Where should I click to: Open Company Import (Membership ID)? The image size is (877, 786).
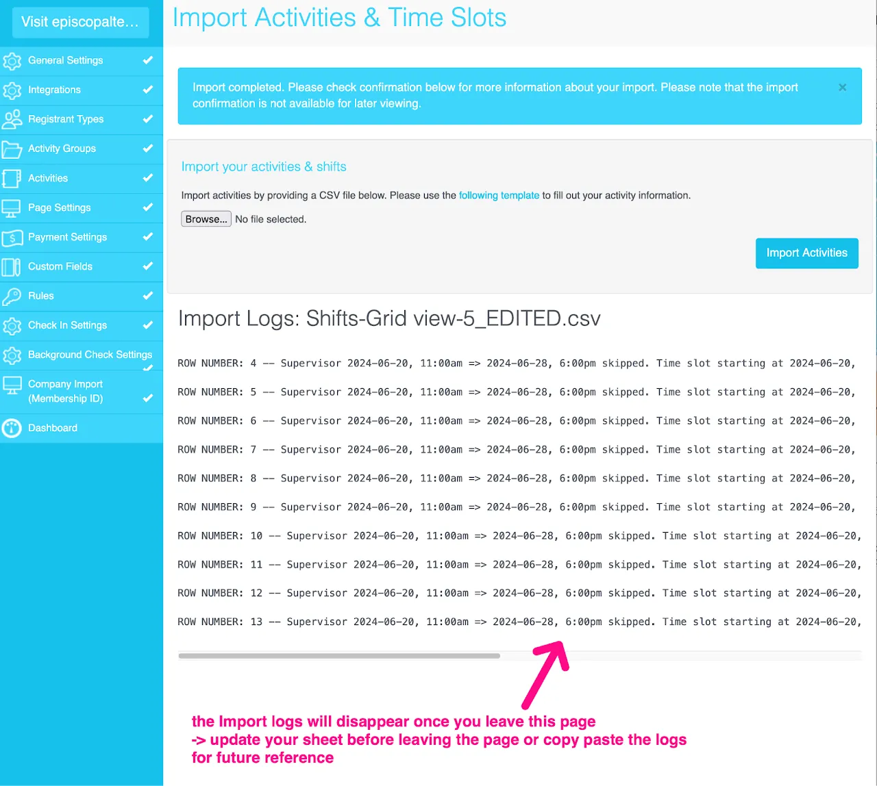[82, 392]
